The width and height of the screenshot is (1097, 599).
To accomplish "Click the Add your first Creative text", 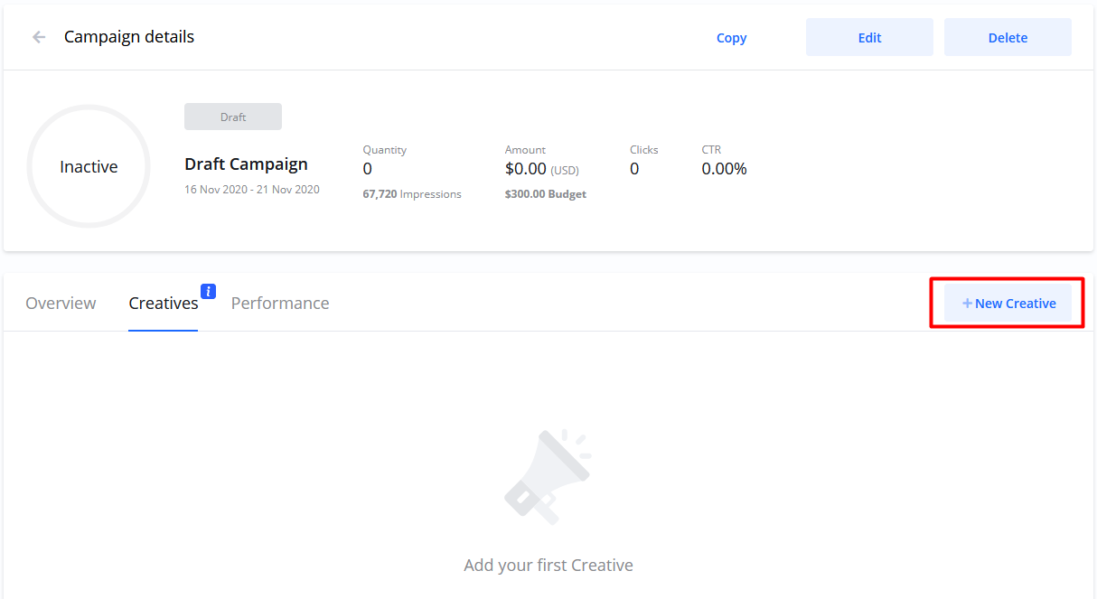I will point(548,566).
